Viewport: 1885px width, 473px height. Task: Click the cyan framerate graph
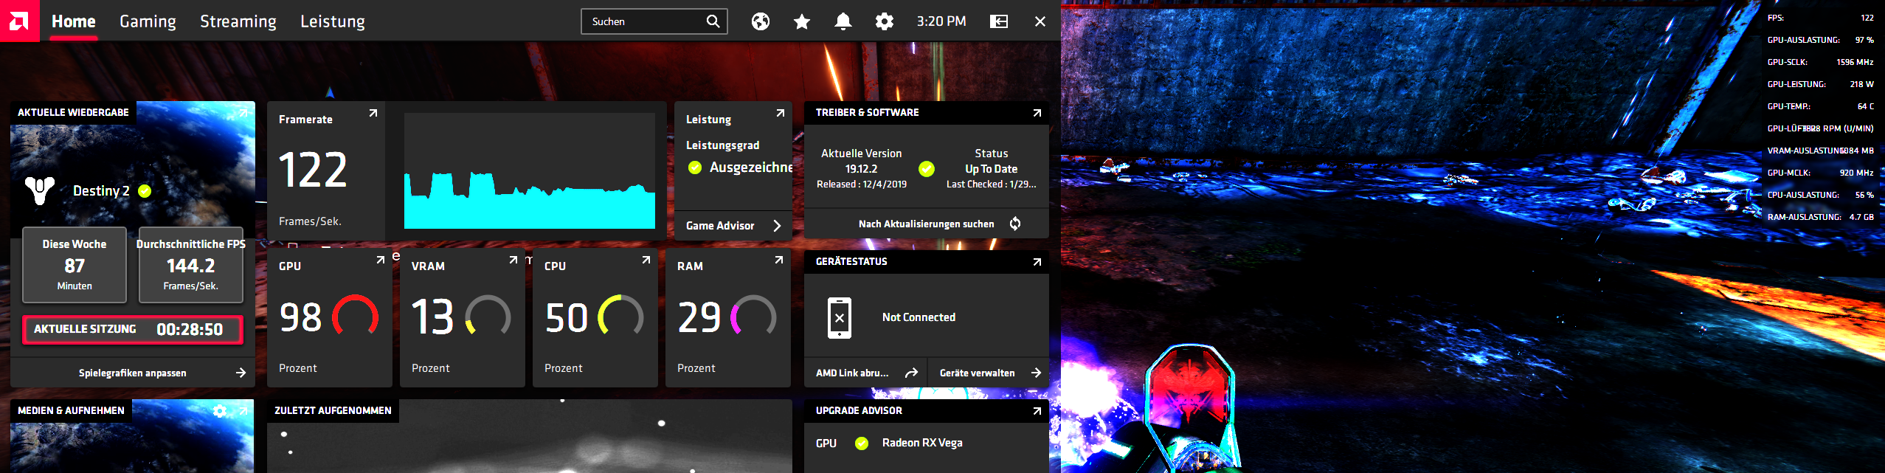(530, 171)
